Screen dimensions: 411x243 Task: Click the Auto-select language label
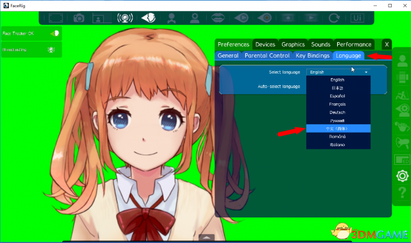(279, 87)
